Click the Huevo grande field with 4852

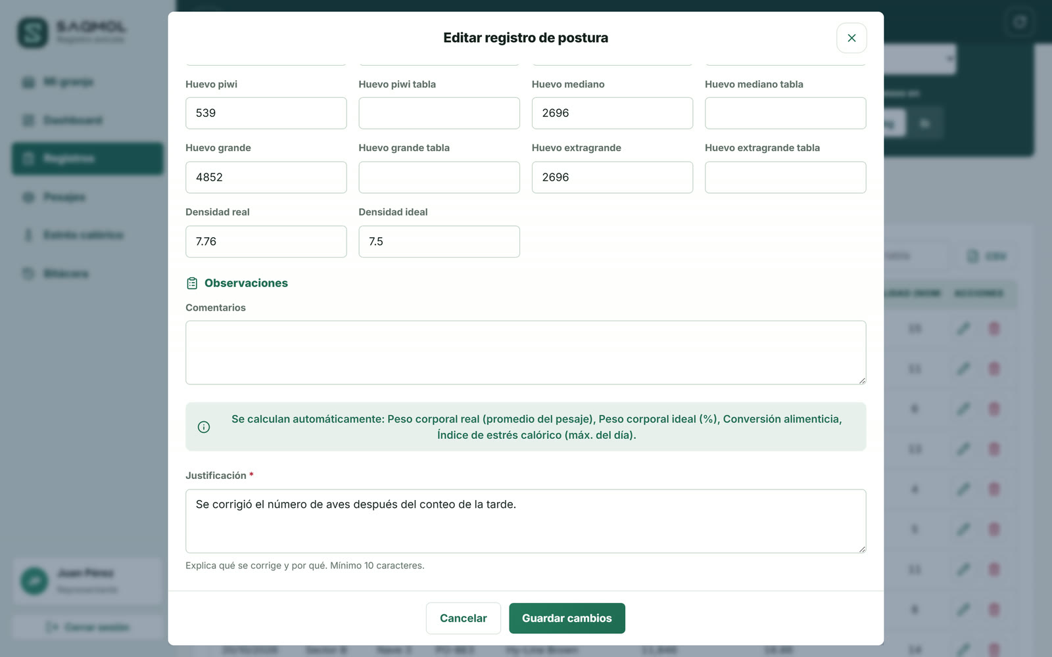266,177
